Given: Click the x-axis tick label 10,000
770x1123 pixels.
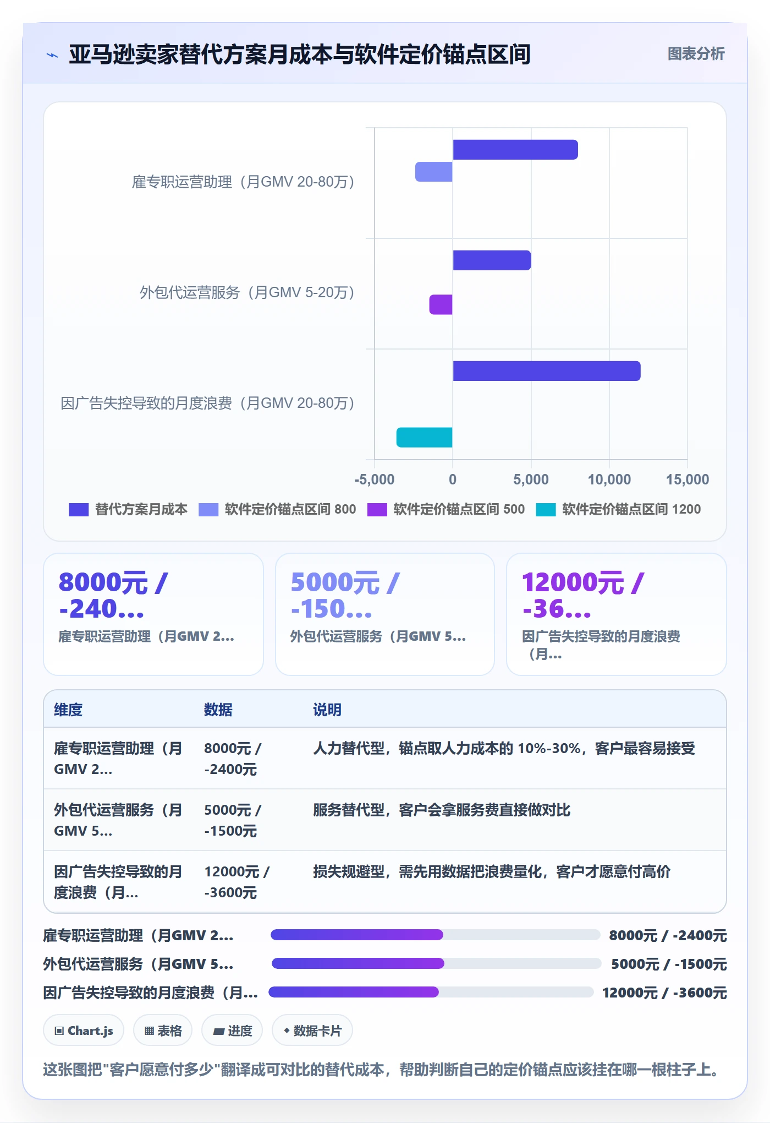Looking at the screenshot, I should click(x=609, y=479).
